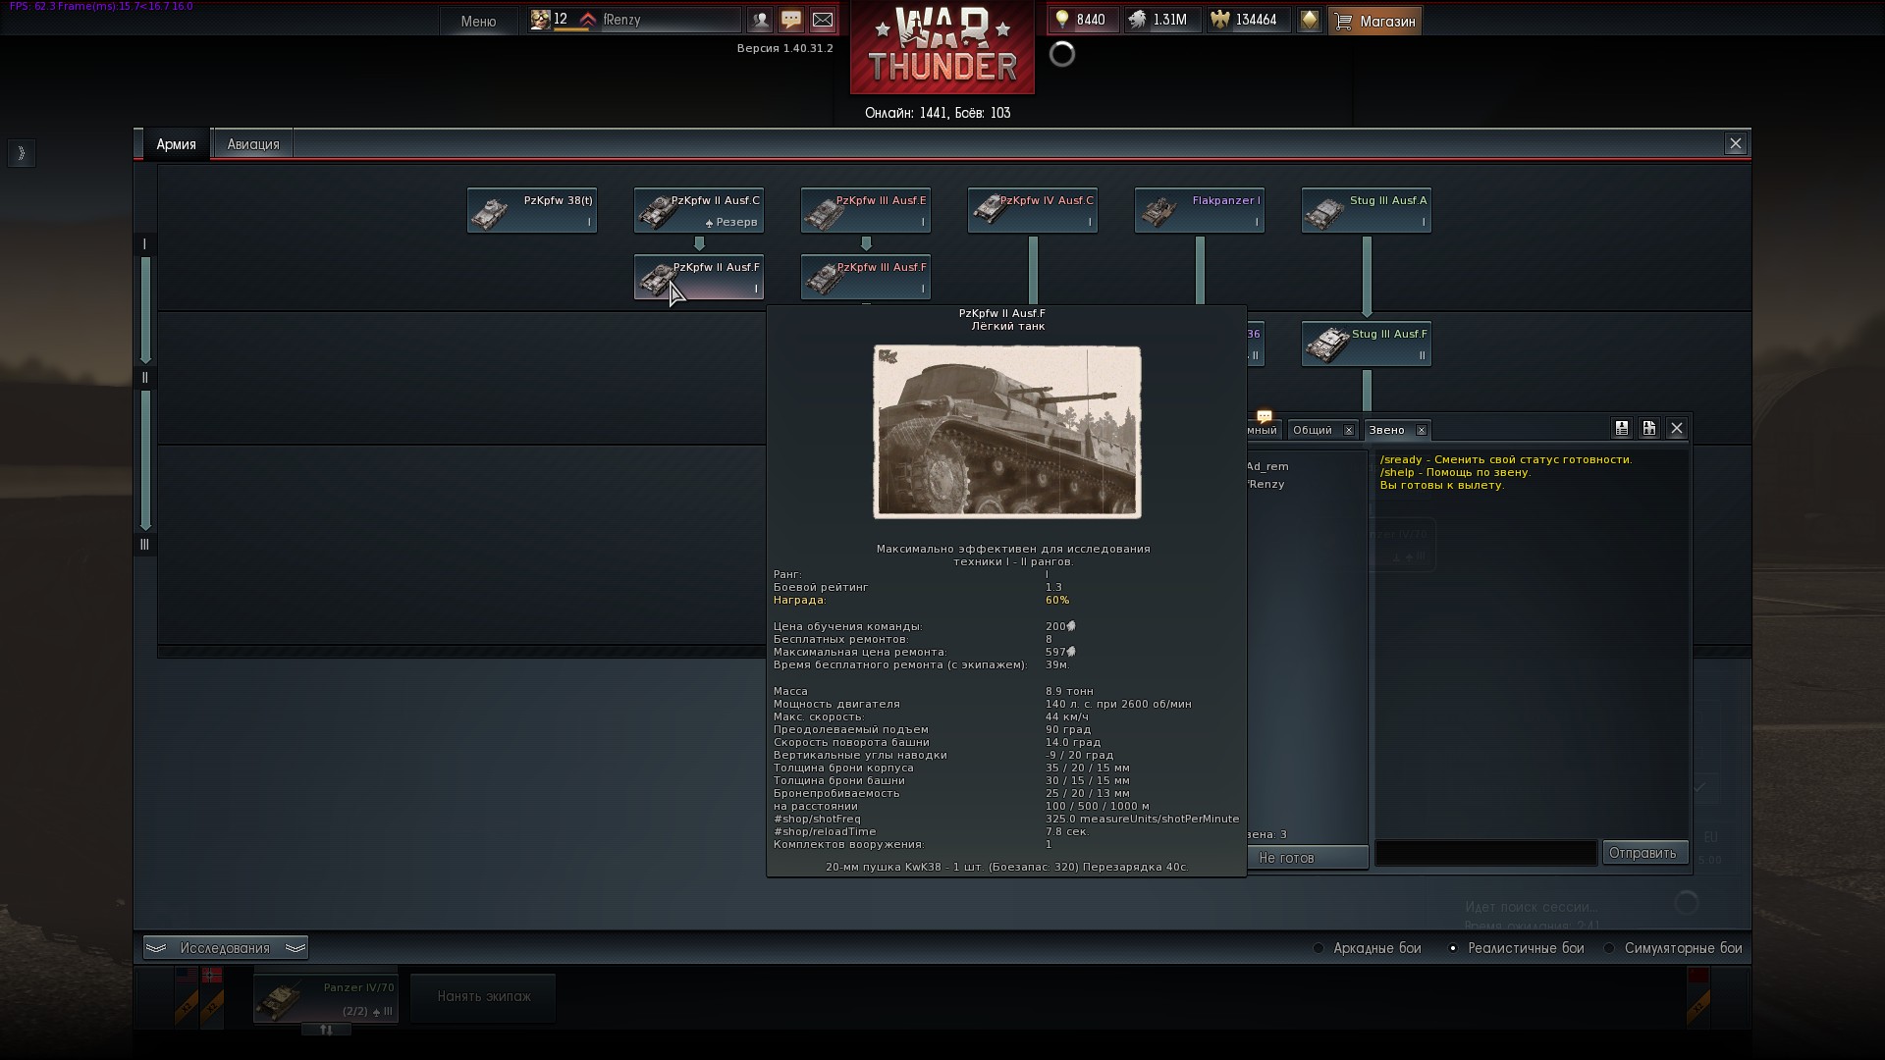Expand the left side panel arrow
Image resolution: width=1885 pixels, height=1060 pixels.
pos(22,153)
